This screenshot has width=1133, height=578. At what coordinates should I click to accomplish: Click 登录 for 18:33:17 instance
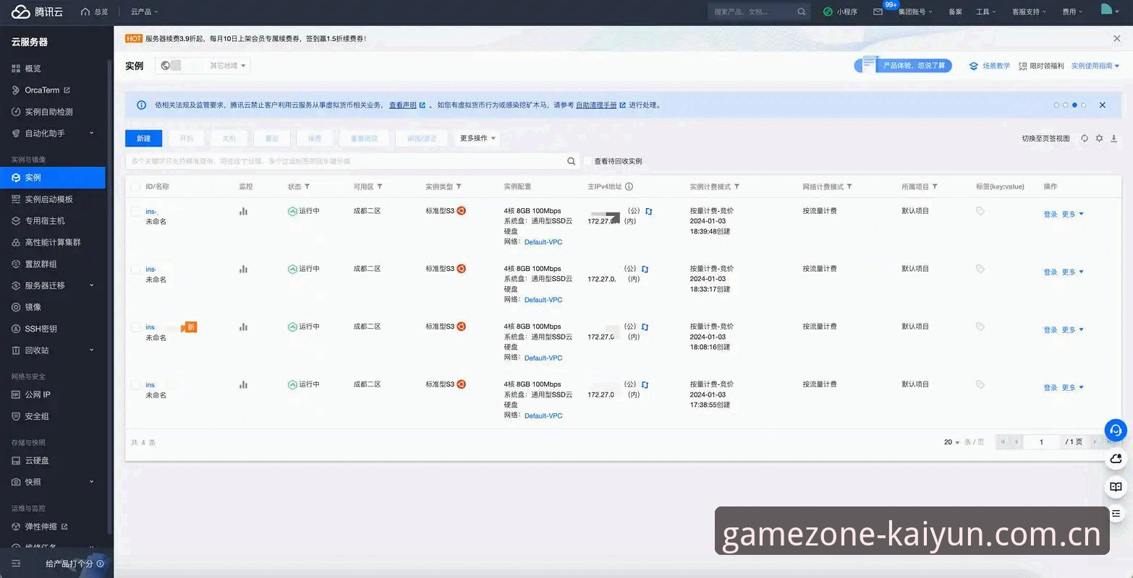[x=1051, y=272]
